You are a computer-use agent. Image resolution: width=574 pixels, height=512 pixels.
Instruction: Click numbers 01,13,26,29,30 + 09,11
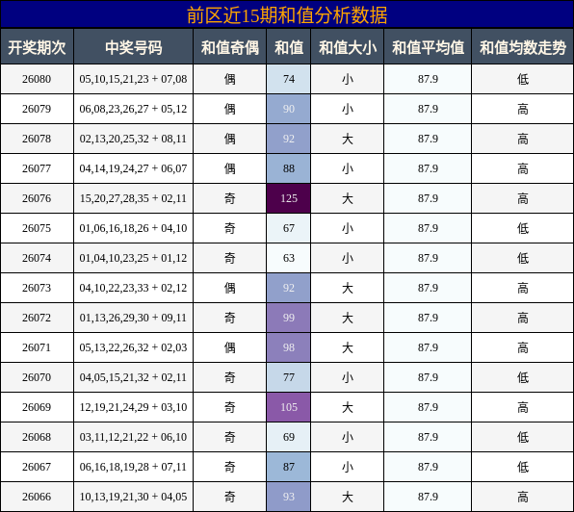pyautogui.click(x=133, y=318)
